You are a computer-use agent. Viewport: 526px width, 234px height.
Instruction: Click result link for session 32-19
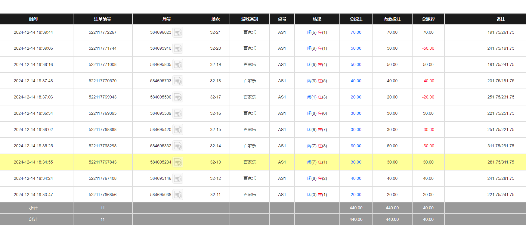(317, 64)
